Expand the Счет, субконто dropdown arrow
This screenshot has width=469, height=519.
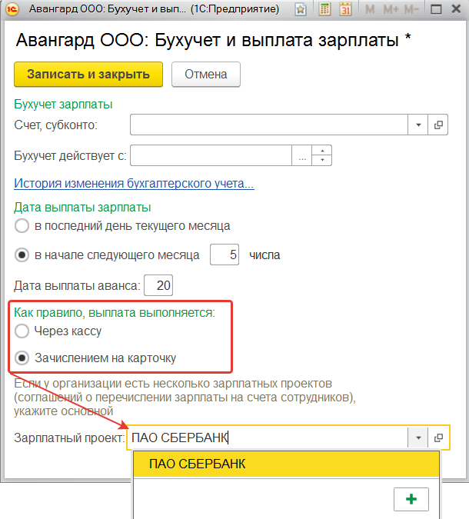click(418, 125)
